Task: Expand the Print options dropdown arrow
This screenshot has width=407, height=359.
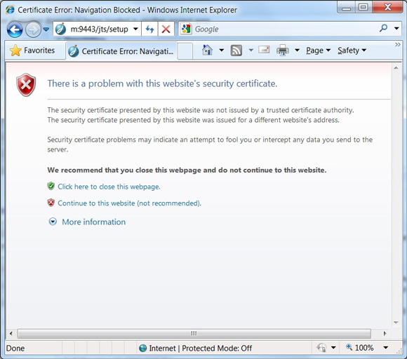Action: (297, 50)
